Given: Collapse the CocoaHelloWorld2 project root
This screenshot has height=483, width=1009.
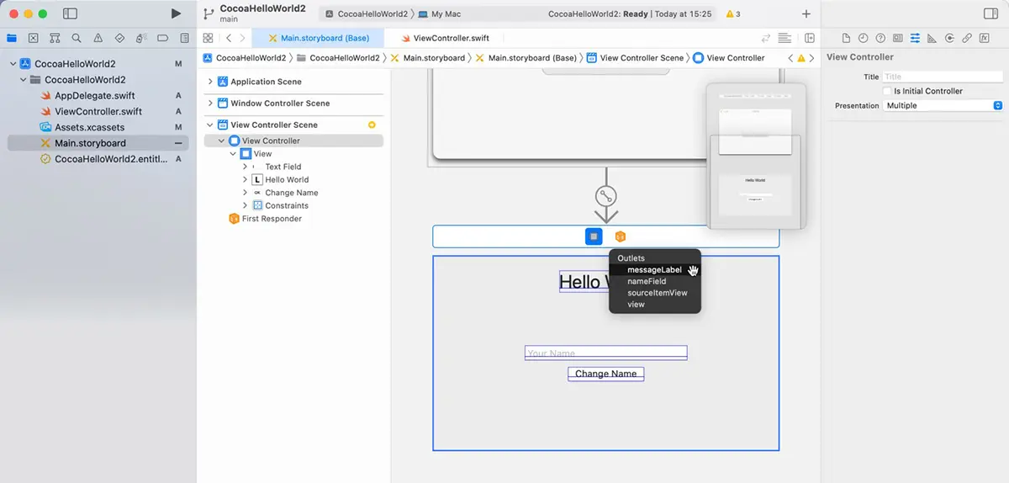Looking at the screenshot, I should 13,64.
